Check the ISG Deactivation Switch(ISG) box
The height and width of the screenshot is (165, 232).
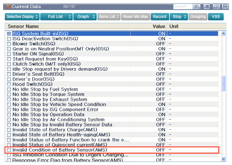(9, 39)
